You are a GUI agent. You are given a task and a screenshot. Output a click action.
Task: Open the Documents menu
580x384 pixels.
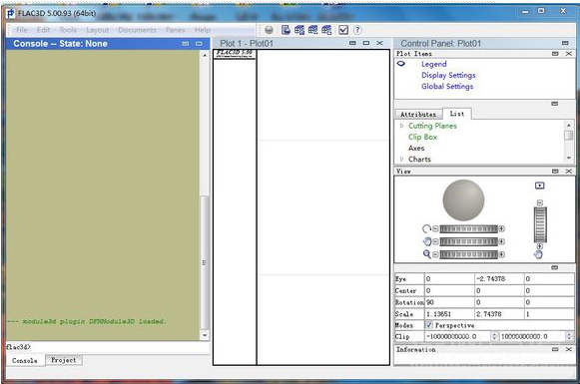[137, 30]
